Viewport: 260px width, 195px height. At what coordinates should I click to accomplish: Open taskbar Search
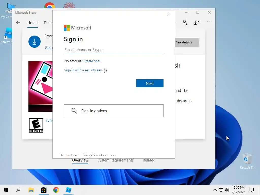(18, 190)
